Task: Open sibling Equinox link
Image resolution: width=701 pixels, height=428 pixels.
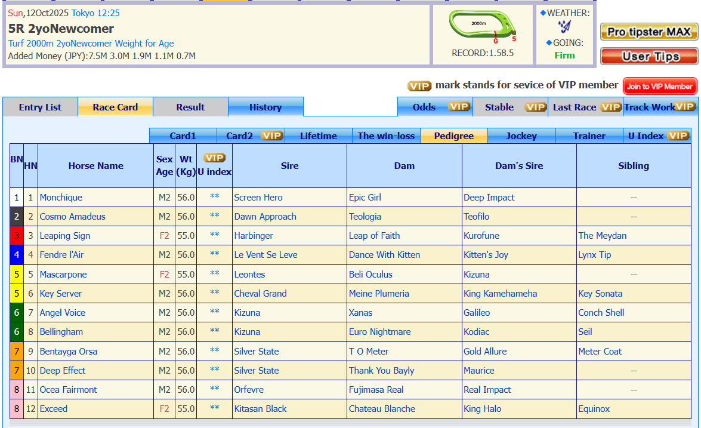Action: click(x=594, y=409)
